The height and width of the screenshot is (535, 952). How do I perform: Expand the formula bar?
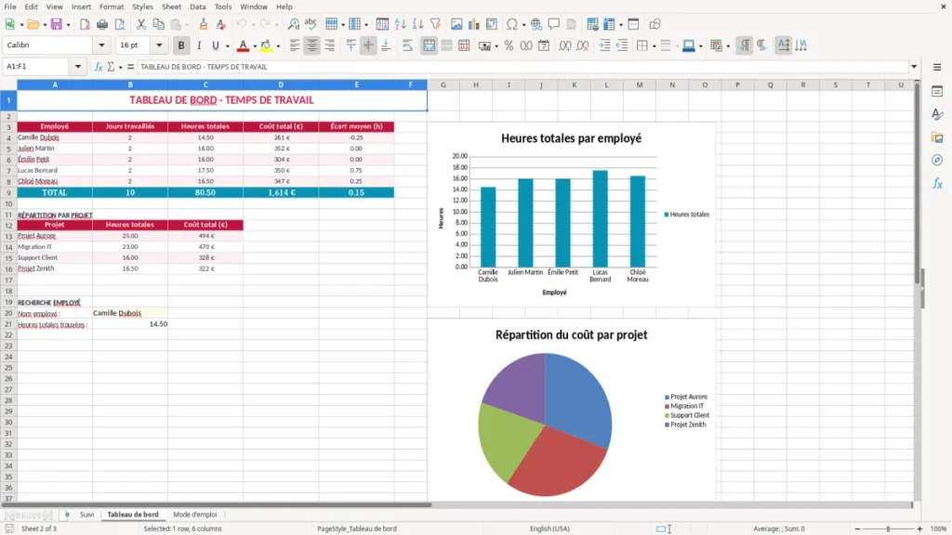tap(914, 67)
